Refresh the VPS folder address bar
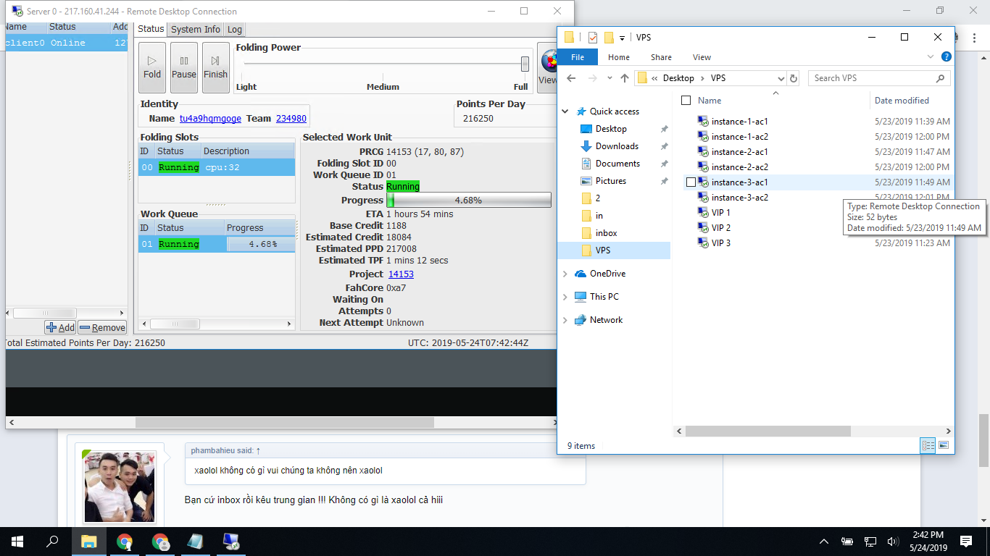Viewport: 990px width, 556px height. pos(794,78)
